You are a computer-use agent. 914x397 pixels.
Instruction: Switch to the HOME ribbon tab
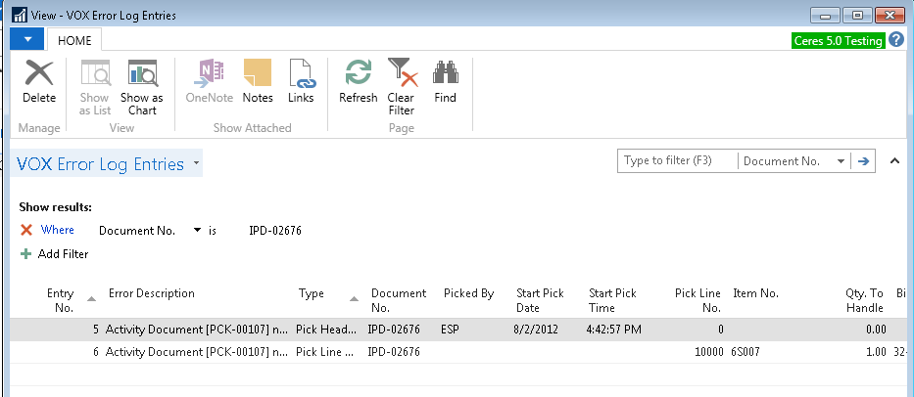(x=74, y=40)
